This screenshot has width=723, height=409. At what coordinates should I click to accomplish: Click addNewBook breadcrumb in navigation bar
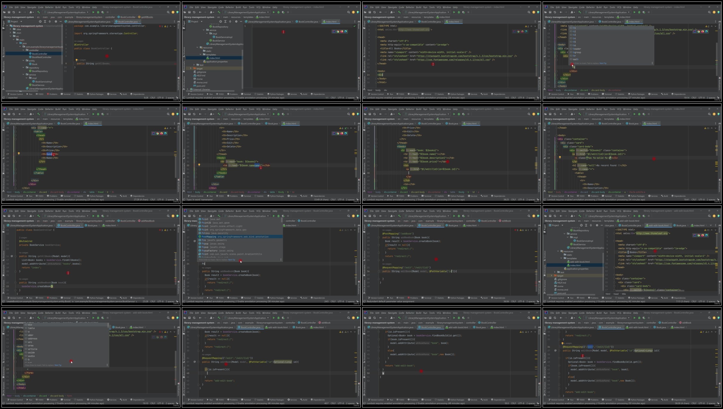tap(146, 221)
